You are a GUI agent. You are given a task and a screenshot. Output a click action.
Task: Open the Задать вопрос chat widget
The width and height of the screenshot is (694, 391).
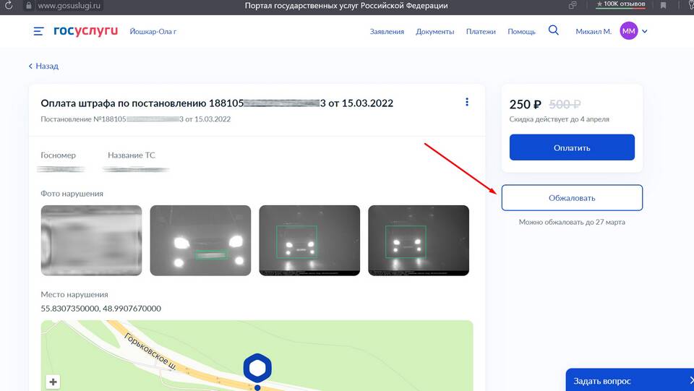click(x=601, y=380)
